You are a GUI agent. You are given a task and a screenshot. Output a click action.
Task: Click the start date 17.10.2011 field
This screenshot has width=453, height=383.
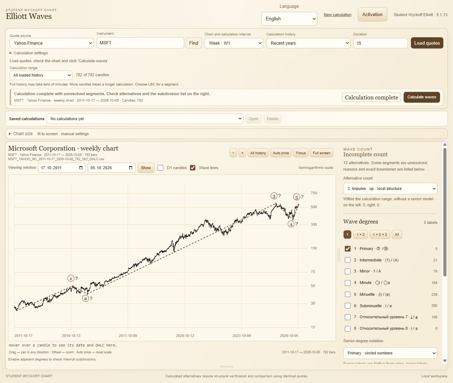[62, 168]
